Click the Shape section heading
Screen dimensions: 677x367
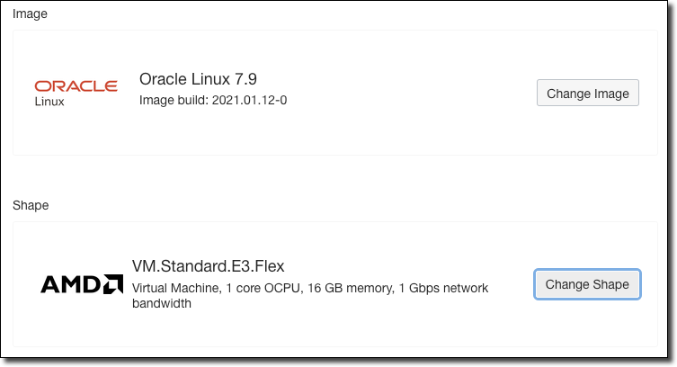[31, 205]
